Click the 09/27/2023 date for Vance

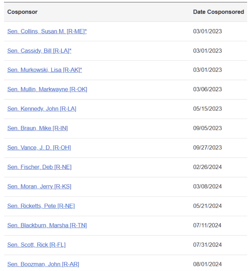(207, 148)
